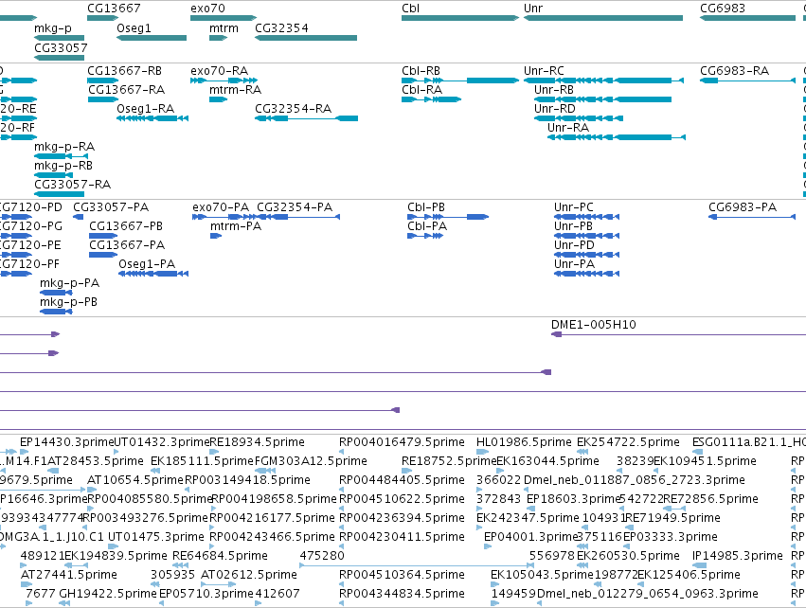Select the mtrm-PA protein feature
This screenshot has height=608, width=806.
tap(216, 236)
